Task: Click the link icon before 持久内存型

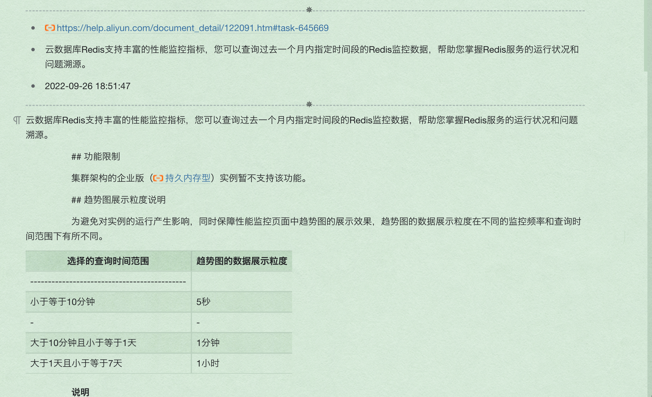Action: pos(158,178)
